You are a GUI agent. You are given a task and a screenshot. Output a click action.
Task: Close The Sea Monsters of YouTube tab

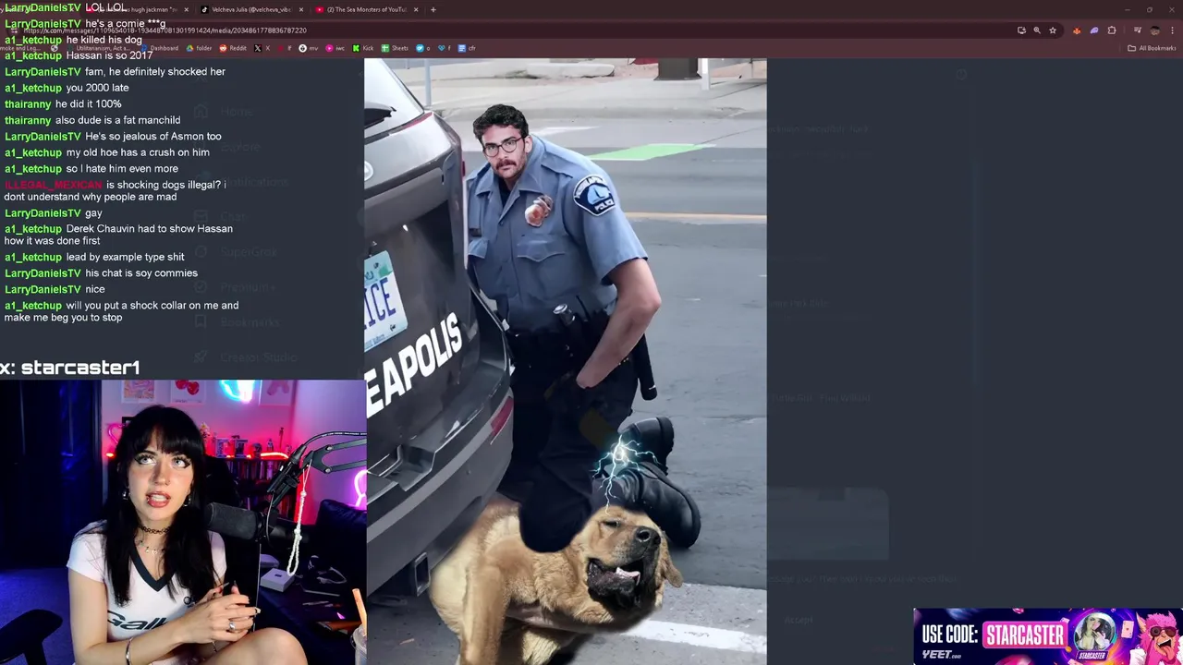pyautogui.click(x=416, y=9)
